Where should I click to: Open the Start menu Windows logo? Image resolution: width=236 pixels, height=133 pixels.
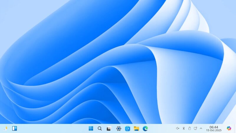click(91, 129)
